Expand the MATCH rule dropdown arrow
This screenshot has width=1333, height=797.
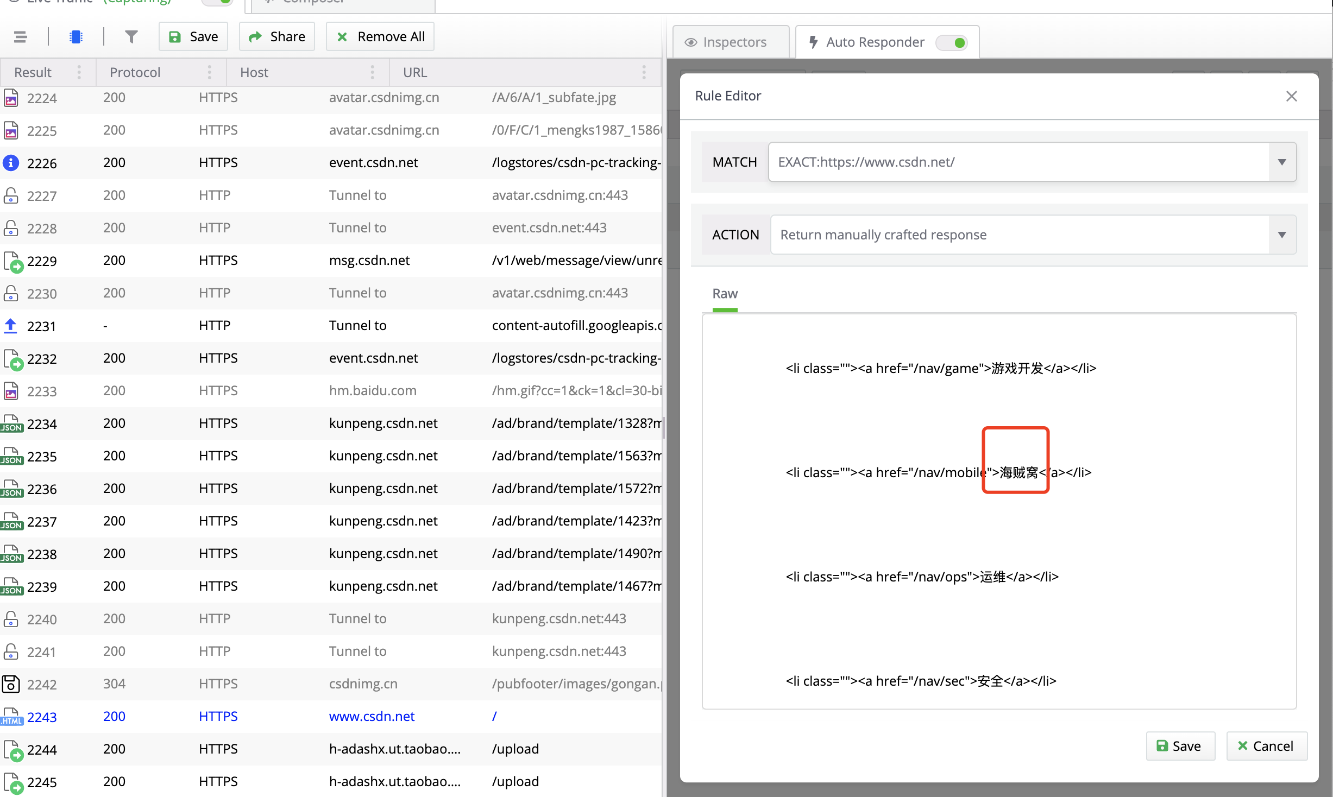click(x=1282, y=162)
